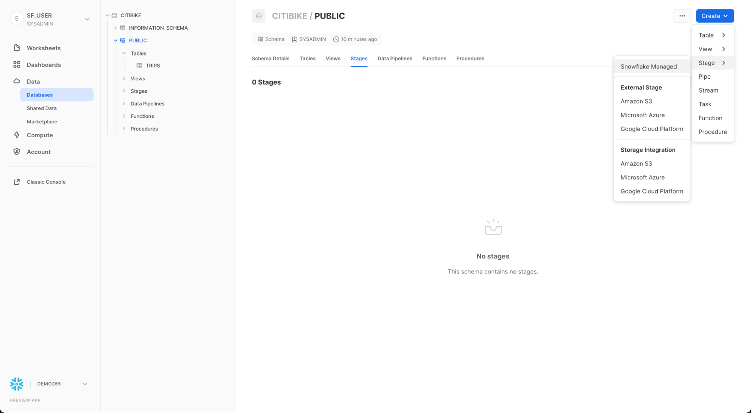Expand the Views folder in tree
The width and height of the screenshot is (751, 413).
point(124,78)
